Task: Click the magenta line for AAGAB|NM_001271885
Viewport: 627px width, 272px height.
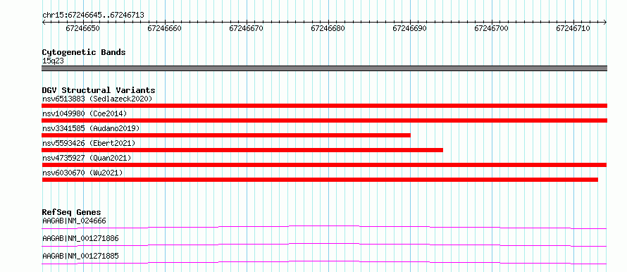Action: (324, 262)
